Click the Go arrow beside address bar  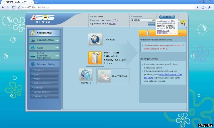coord(198,7)
